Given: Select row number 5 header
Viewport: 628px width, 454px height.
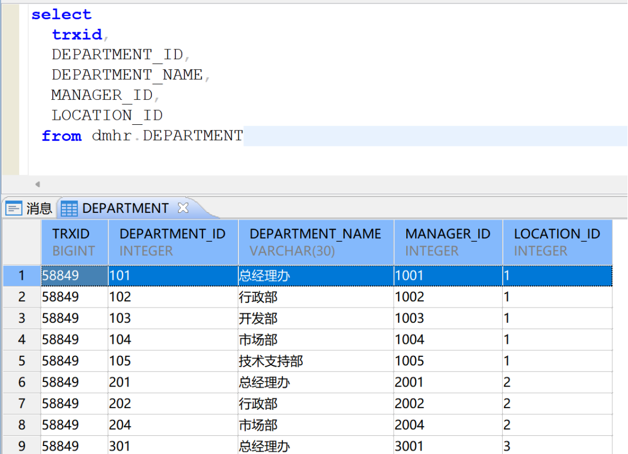Looking at the screenshot, I should (22, 361).
